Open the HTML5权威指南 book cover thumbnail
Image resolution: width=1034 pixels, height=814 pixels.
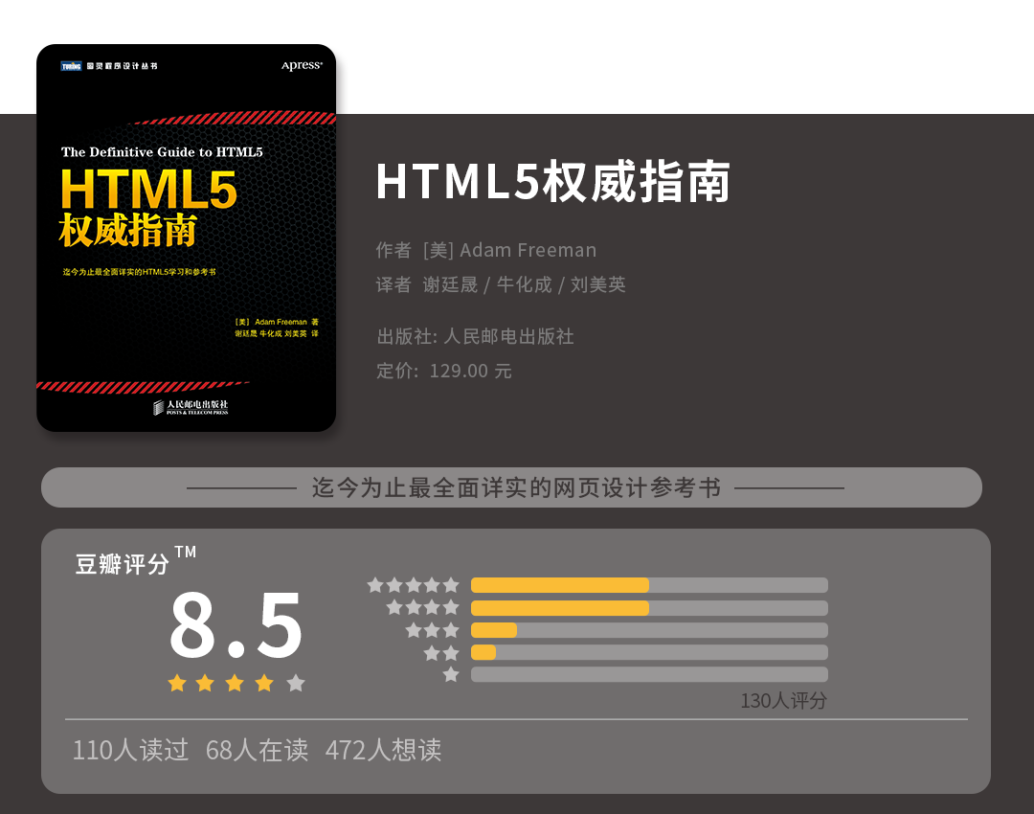[x=186, y=238]
